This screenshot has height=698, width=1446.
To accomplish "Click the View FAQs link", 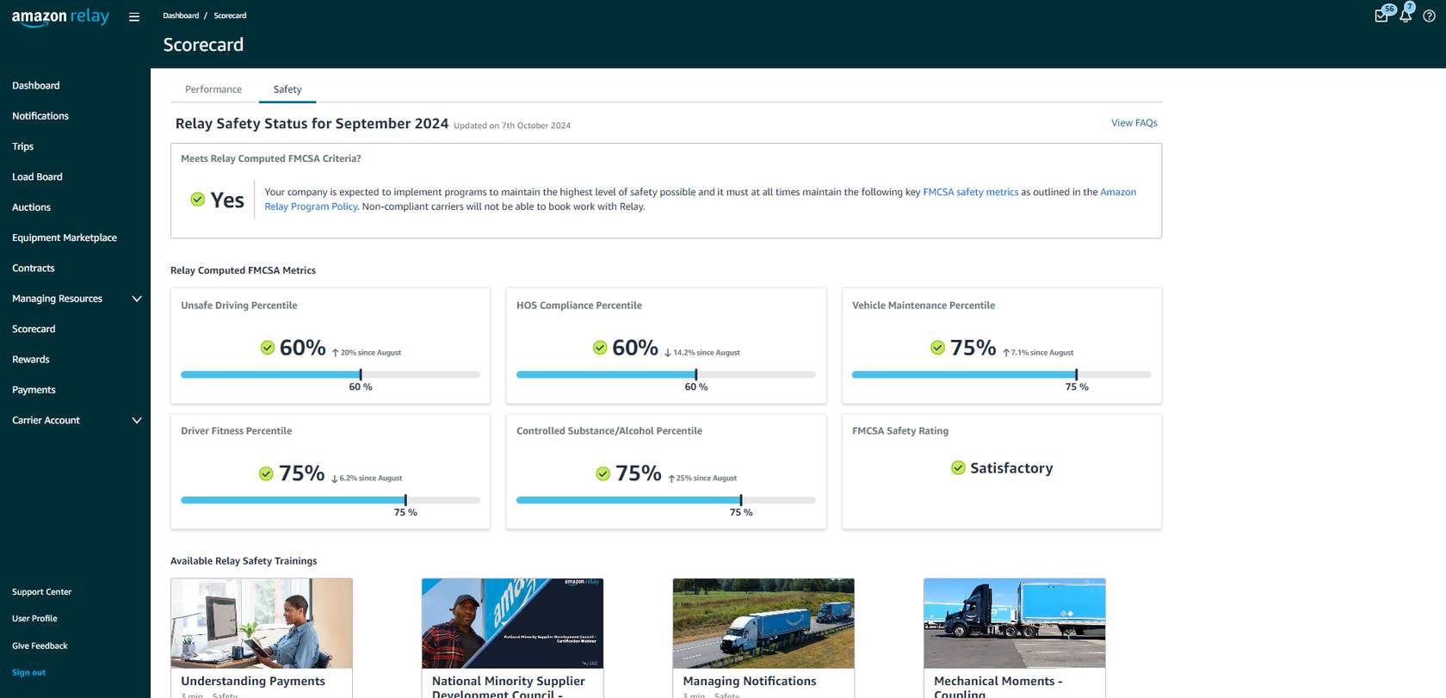I will tap(1134, 123).
